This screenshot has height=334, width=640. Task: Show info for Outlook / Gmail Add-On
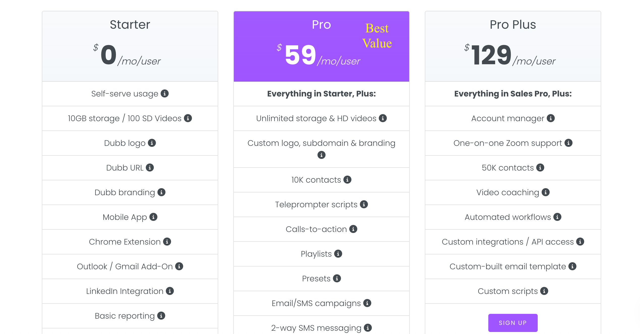click(x=179, y=266)
